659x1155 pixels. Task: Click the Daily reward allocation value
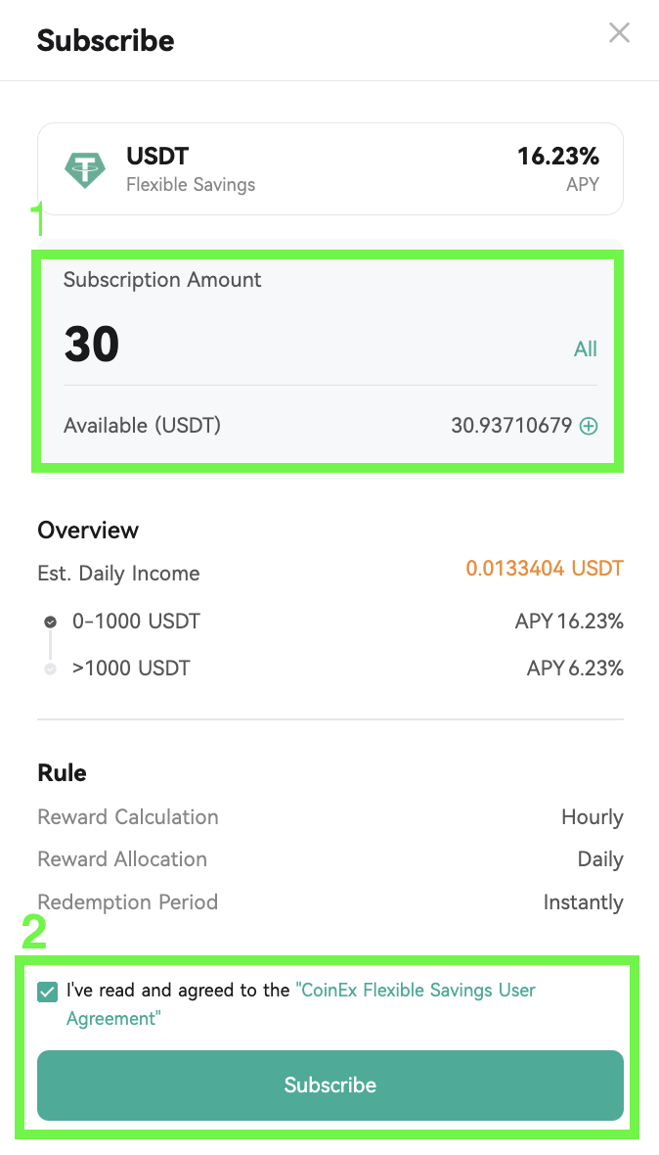coord(600,859)
